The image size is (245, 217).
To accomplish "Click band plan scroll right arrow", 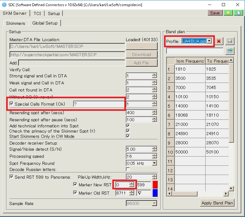I will tap(226, 194).
